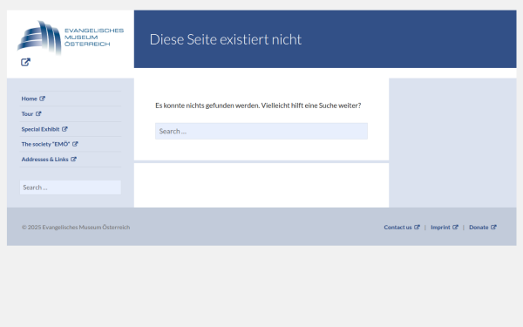This screenshot has height=327, width=523.
Task: Open Addresses & Links in sidebar
Action: pos(44,160)
